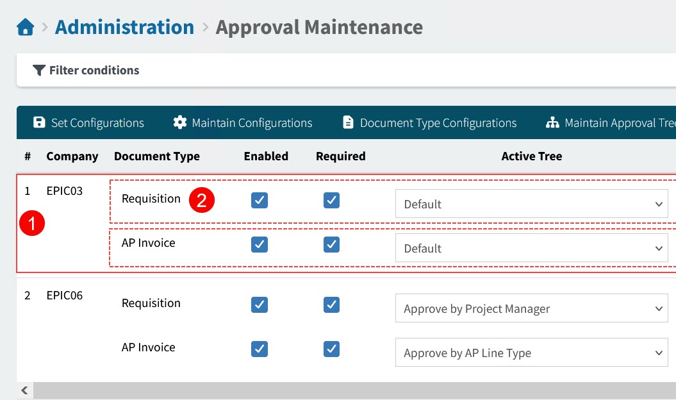Click the Document Type Configurations file icon

click(348, 122)
